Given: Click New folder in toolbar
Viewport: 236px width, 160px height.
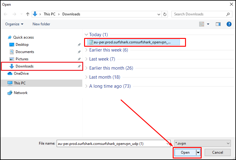Looking at the screenshot, I should (x=41, y=24).
